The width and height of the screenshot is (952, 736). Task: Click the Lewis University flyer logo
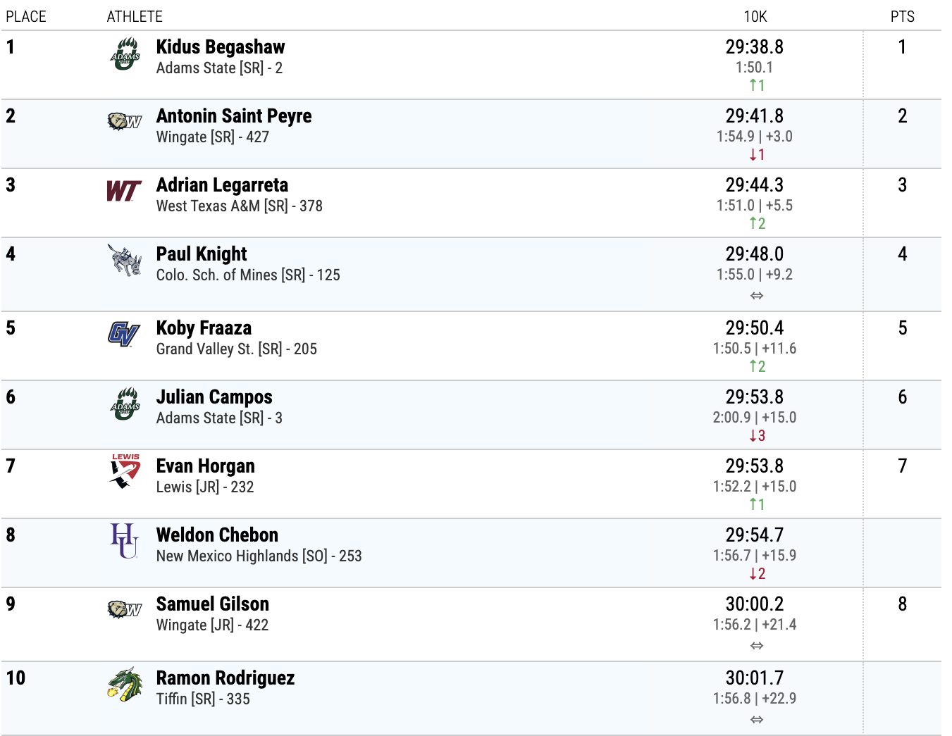[125, 471]
